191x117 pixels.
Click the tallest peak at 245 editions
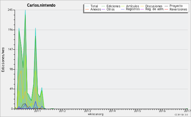pyautogui.click(x=25, y=10)
